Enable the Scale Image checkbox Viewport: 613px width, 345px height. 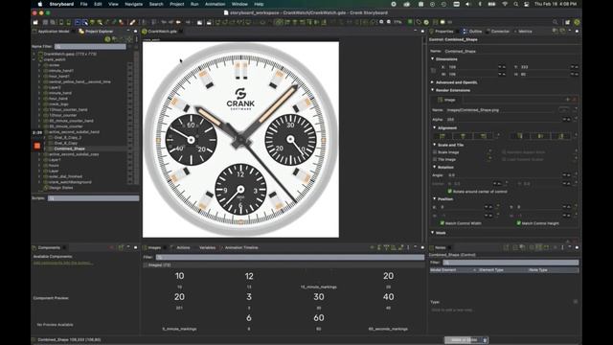435,151
